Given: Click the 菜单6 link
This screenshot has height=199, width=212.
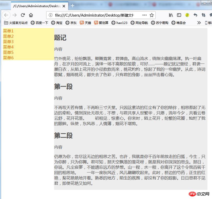Looking at the screenshot, I should [8, 58].
